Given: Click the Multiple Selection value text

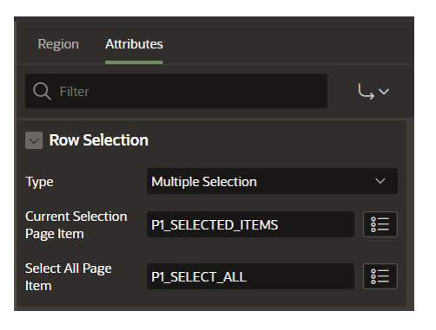Looking at the screenshot, I should [204, 182].
